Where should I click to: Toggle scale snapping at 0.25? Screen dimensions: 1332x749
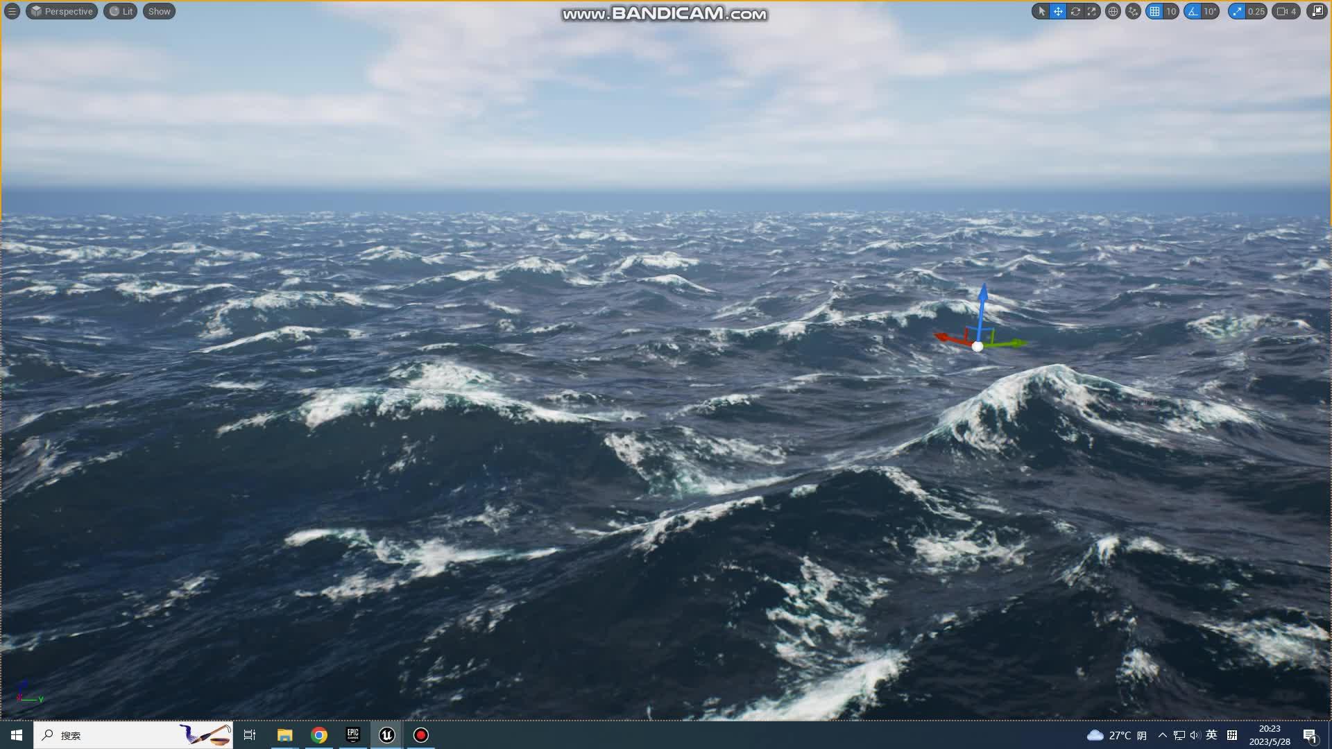click(1237, 11)
